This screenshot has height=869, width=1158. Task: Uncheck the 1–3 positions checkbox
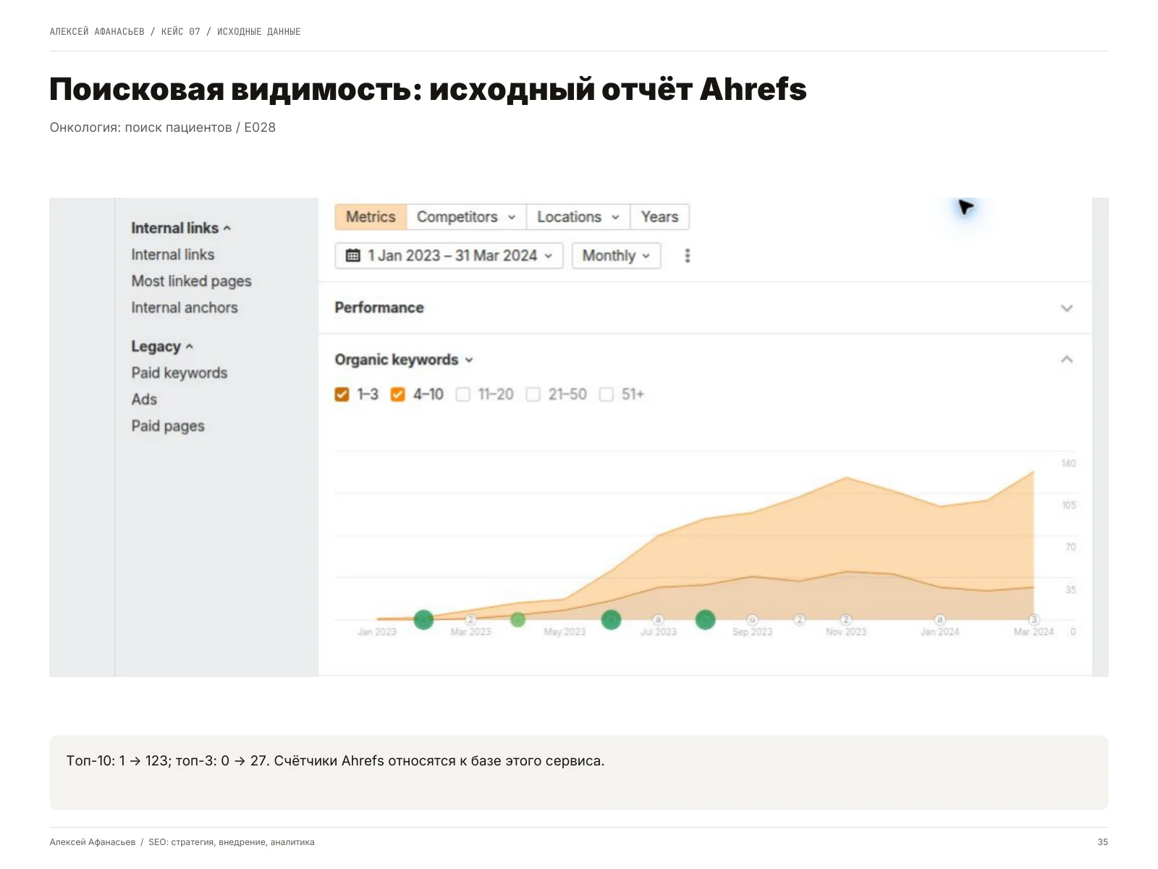click(342, 395)
